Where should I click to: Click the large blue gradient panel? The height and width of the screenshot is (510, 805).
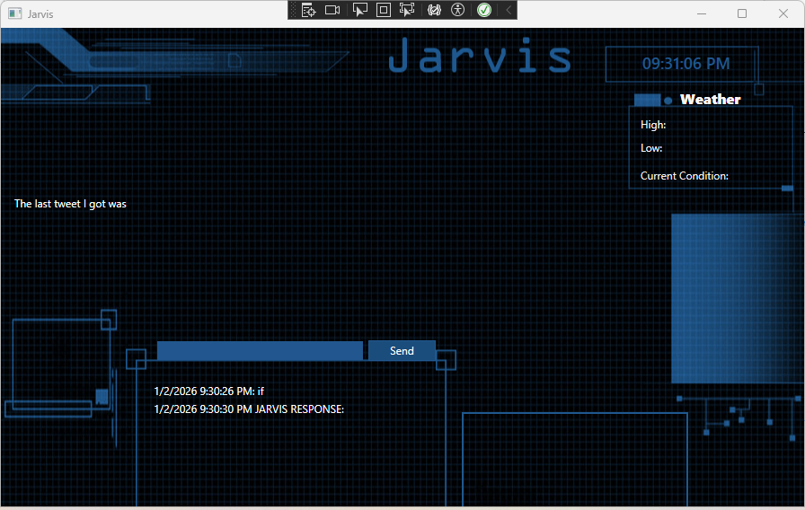(732, 298)
